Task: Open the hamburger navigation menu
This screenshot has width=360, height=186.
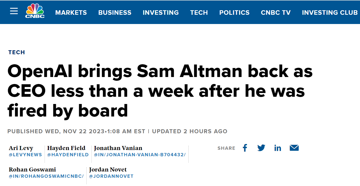Action: point(14,11)
